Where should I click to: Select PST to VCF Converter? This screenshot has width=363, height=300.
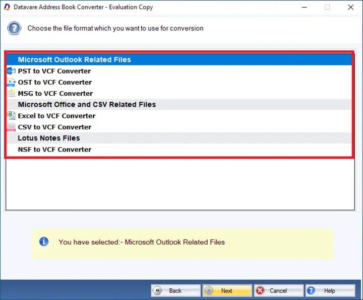(x=179, y=71)
